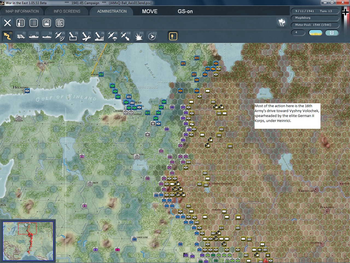
Task: Minimize the War in the East window
Action: (325, 2)
